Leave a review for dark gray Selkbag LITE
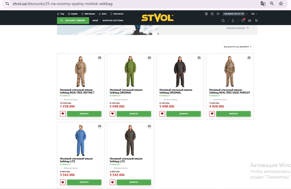291x189 pixels. pyautogui.click(x=119, y=168)
